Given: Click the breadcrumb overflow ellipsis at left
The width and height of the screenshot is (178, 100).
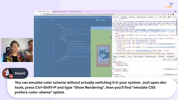Looking at the screenshot, I should [113, 54].
